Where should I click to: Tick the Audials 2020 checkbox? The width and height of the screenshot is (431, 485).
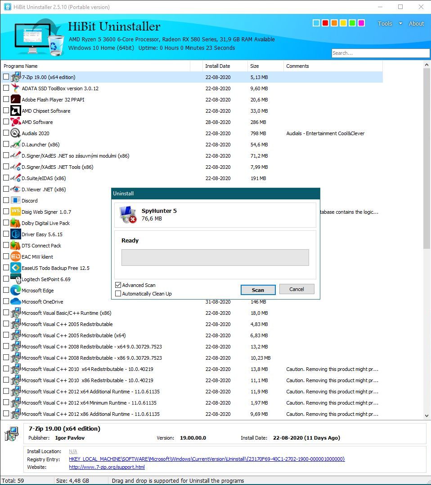click(x=6, y=132)
